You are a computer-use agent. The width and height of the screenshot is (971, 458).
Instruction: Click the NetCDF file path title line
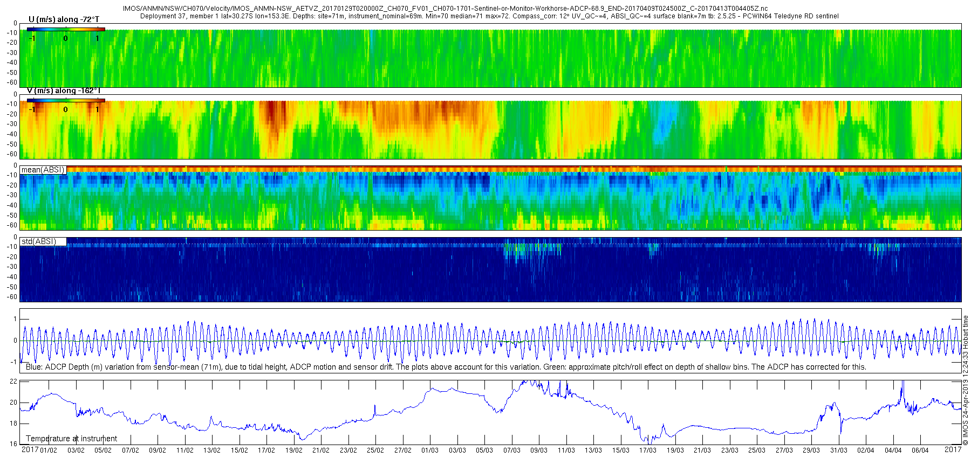445,9
